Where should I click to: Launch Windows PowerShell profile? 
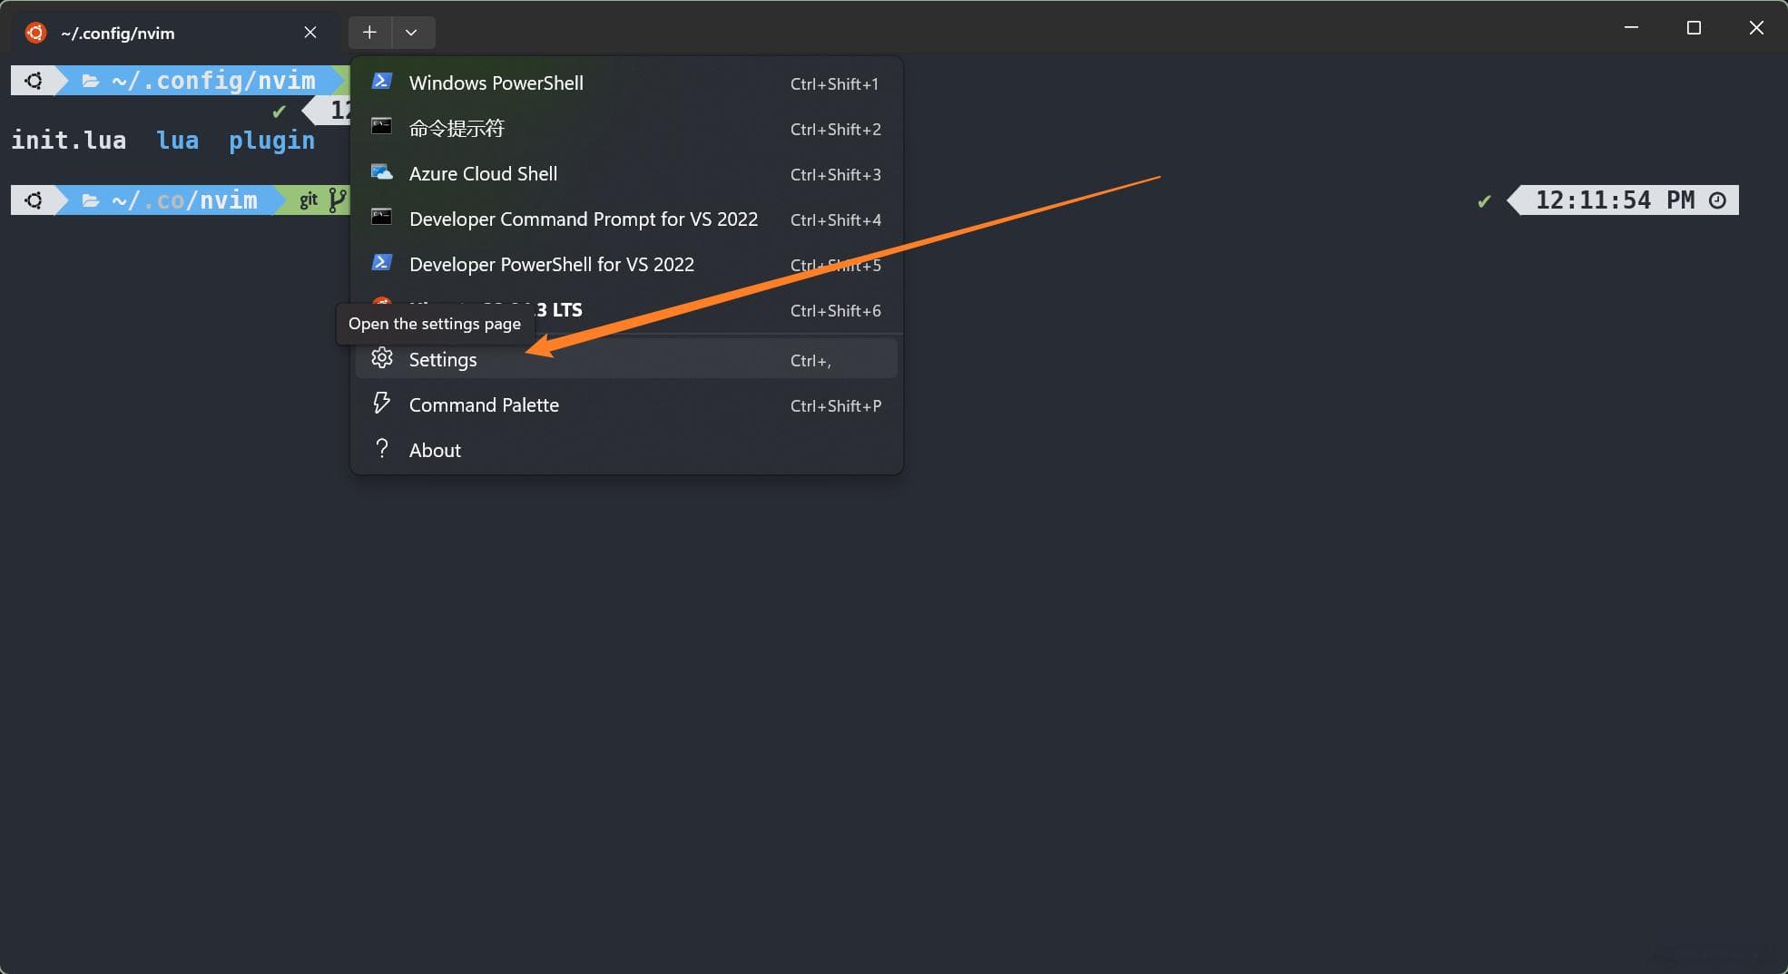(626, 83)
